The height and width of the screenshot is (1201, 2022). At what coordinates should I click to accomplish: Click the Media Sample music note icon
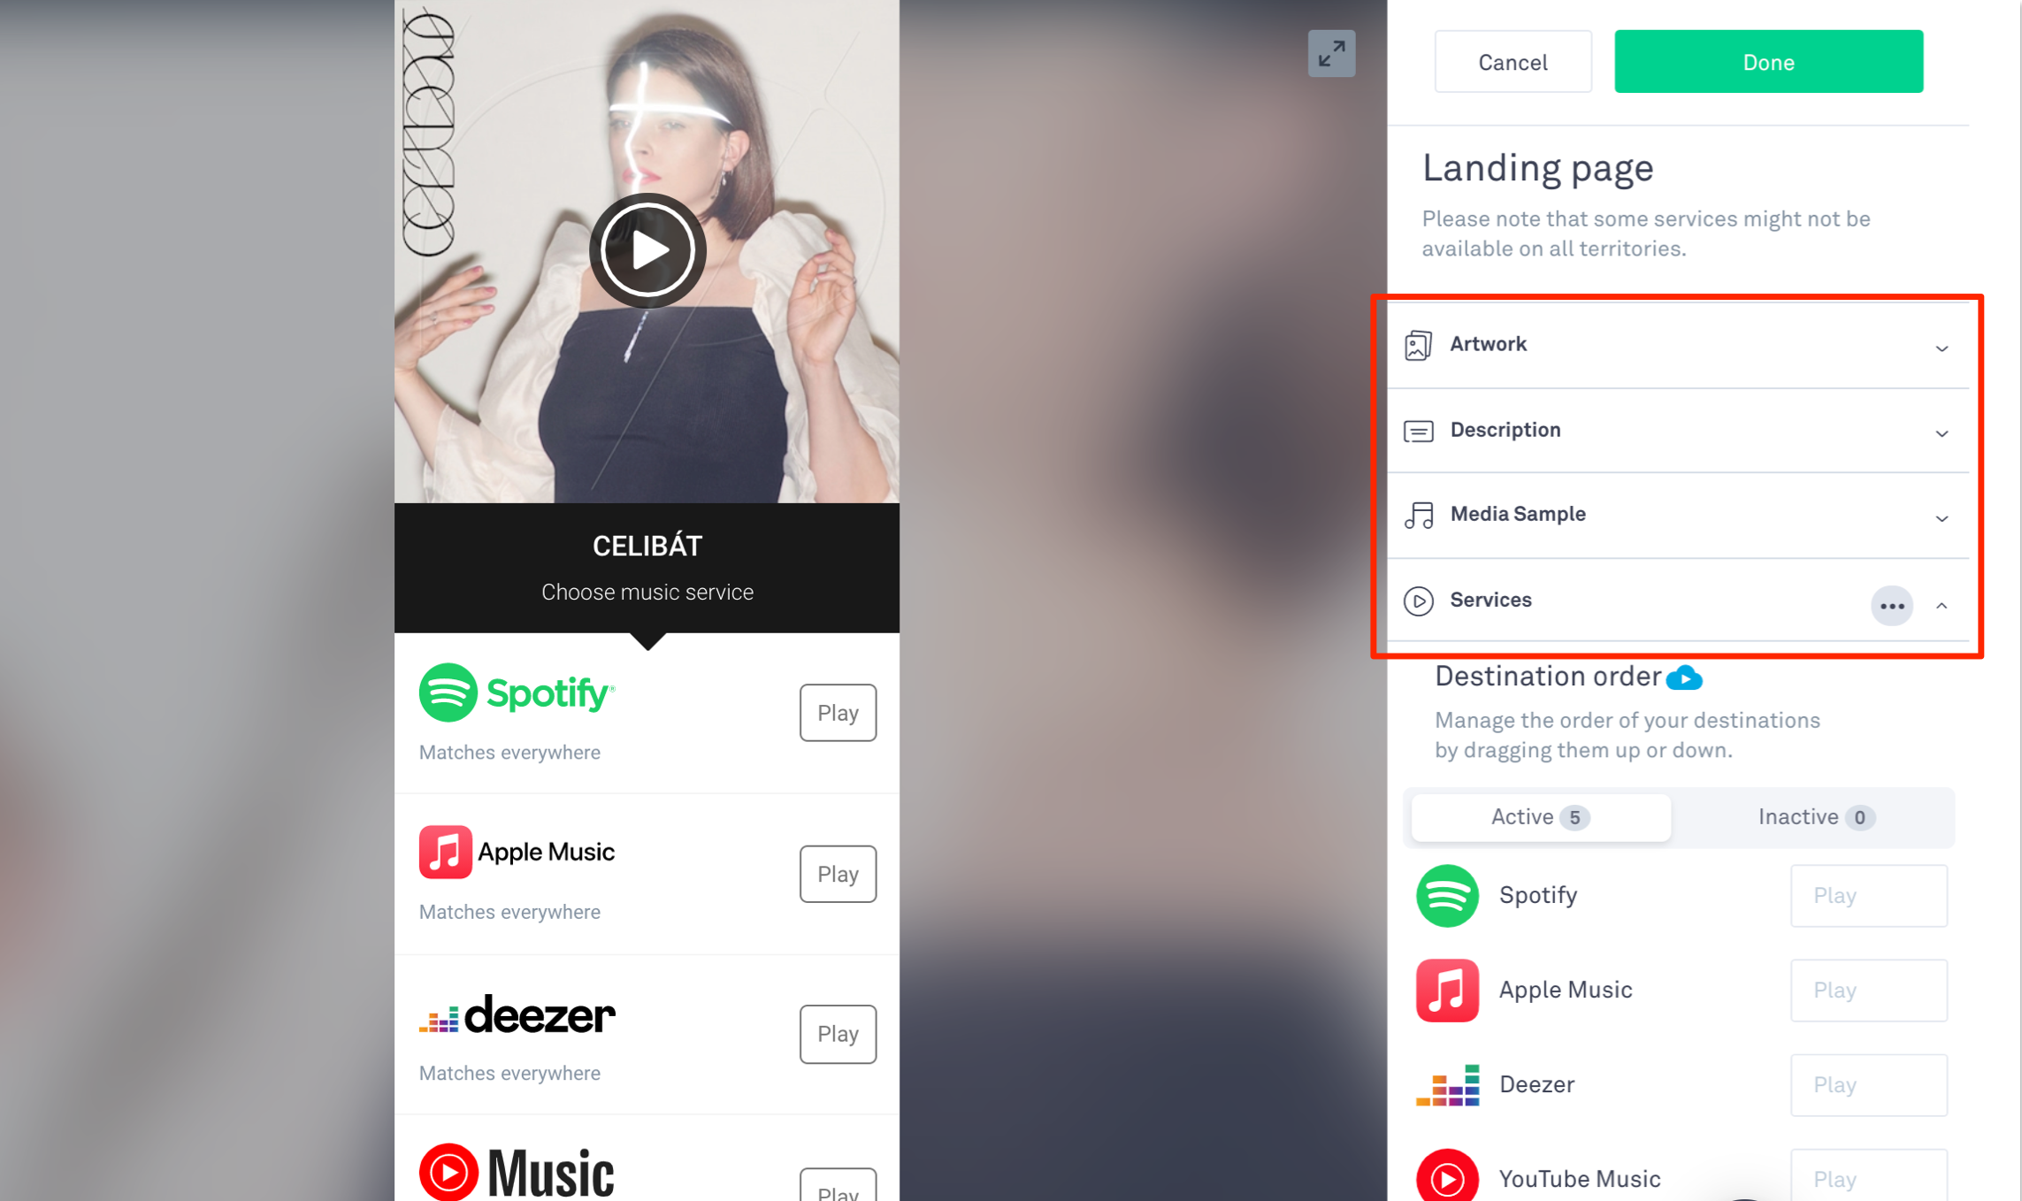pyautogui.click(x=1419, y=515)
